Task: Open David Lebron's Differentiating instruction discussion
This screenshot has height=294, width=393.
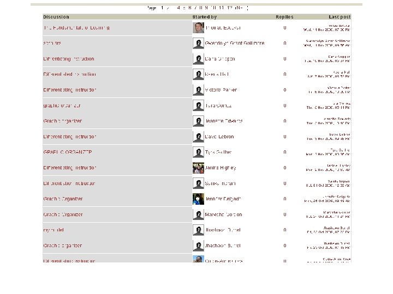Action: pos(70,137)
